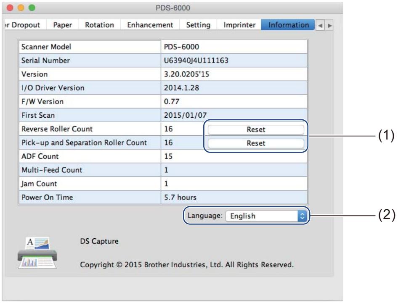Open the Language dropdown showing English
Viewport: 398px width, 303px height.
(x=266, y=216)
